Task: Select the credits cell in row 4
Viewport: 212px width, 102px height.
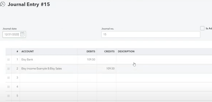Action: point(107,87)
